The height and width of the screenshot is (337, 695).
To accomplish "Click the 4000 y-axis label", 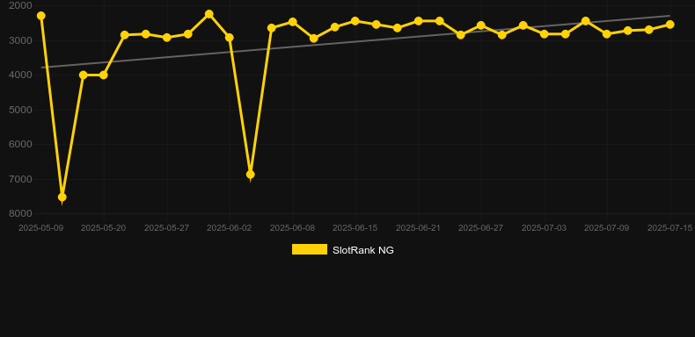I will 20,75.
